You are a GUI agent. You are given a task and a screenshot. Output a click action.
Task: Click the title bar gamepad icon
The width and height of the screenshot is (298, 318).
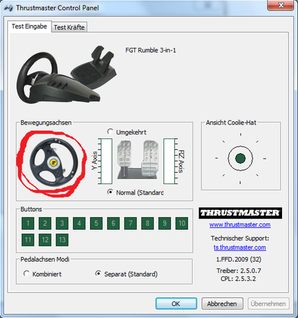pyautogui.click(x=9, y=8)
